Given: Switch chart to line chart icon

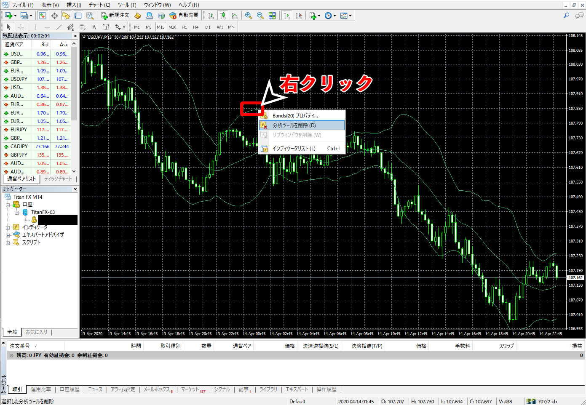Looking at the screenshot, I should (x=235, y=16).
